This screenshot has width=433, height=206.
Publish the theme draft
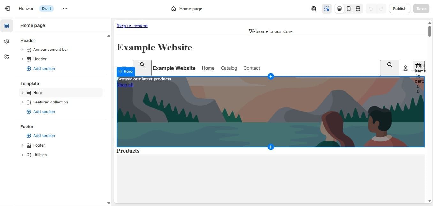[x=399, y=9]
